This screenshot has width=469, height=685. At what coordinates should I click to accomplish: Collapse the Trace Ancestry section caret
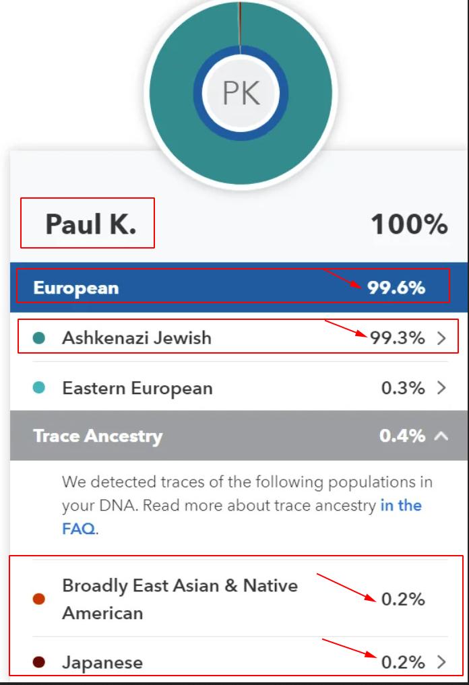(x=441, y=436)
